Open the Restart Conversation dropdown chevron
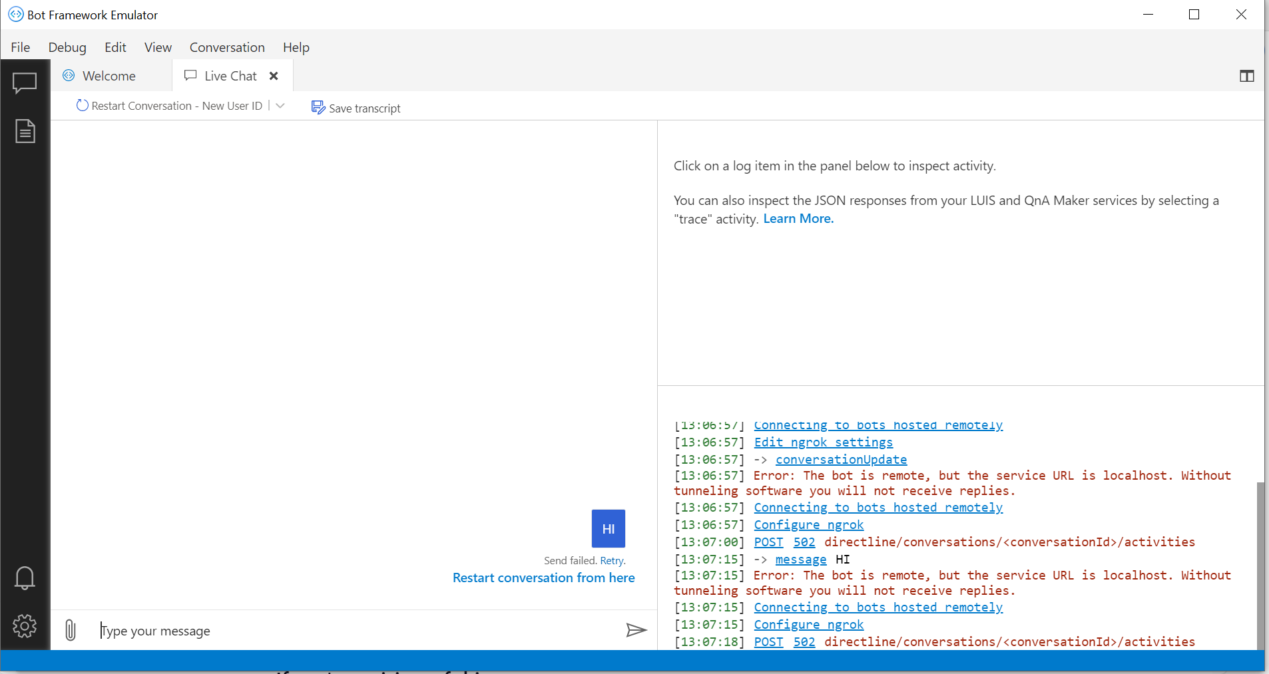Image resolution: width=1269 pixels, height=674 pixels. click(x=280, y=106)
